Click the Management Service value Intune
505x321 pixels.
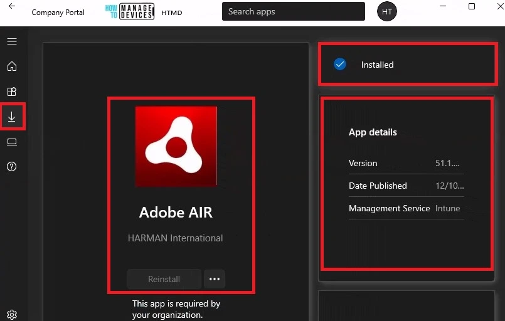pos(447,208)
